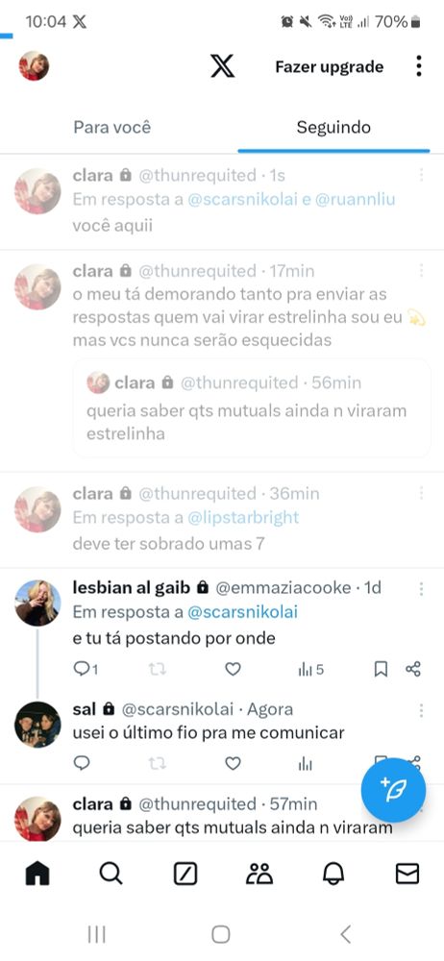Tap the X logo at top center
444x961 pixels.
222,66
